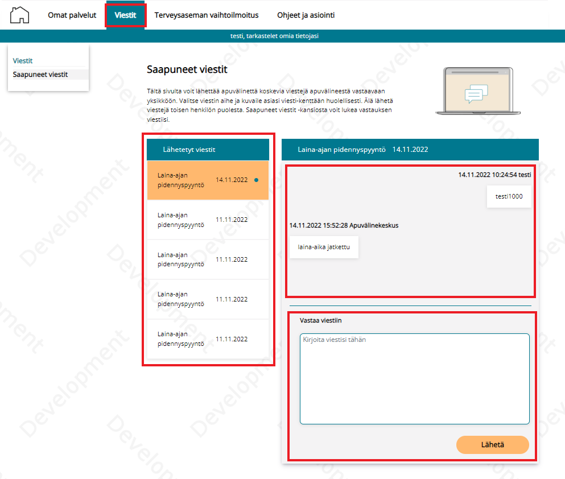The width and height of the screenshot is (565, 479).
Task: Click the laptop chat illustration
Action: [x=474, y=91]
